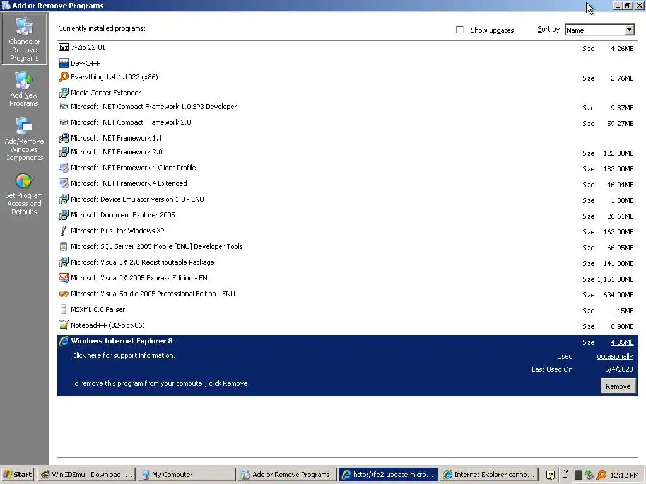646x484 pixels.
Task: Click .NET Framework 4 Extended icon
Action: [x=64, y=183]
